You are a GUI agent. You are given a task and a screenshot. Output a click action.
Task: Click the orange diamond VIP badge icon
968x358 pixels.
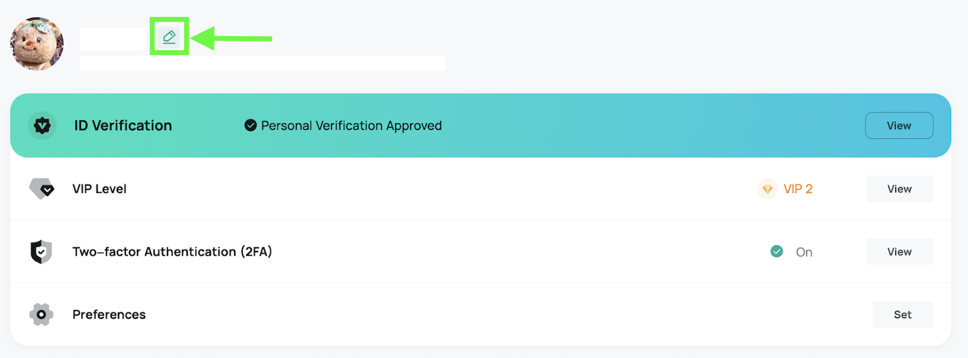767,189
